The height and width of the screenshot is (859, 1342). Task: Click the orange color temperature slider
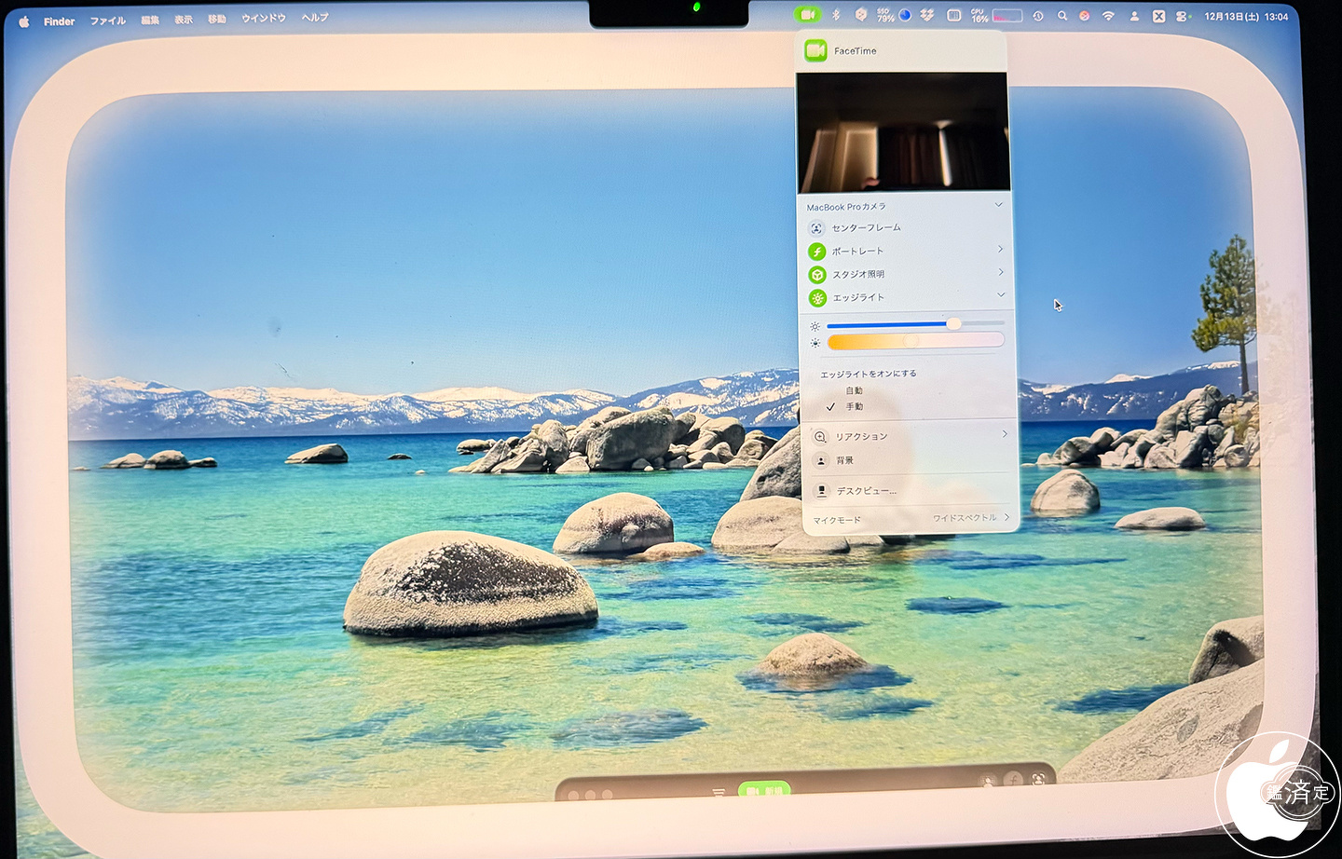point(914,342)
